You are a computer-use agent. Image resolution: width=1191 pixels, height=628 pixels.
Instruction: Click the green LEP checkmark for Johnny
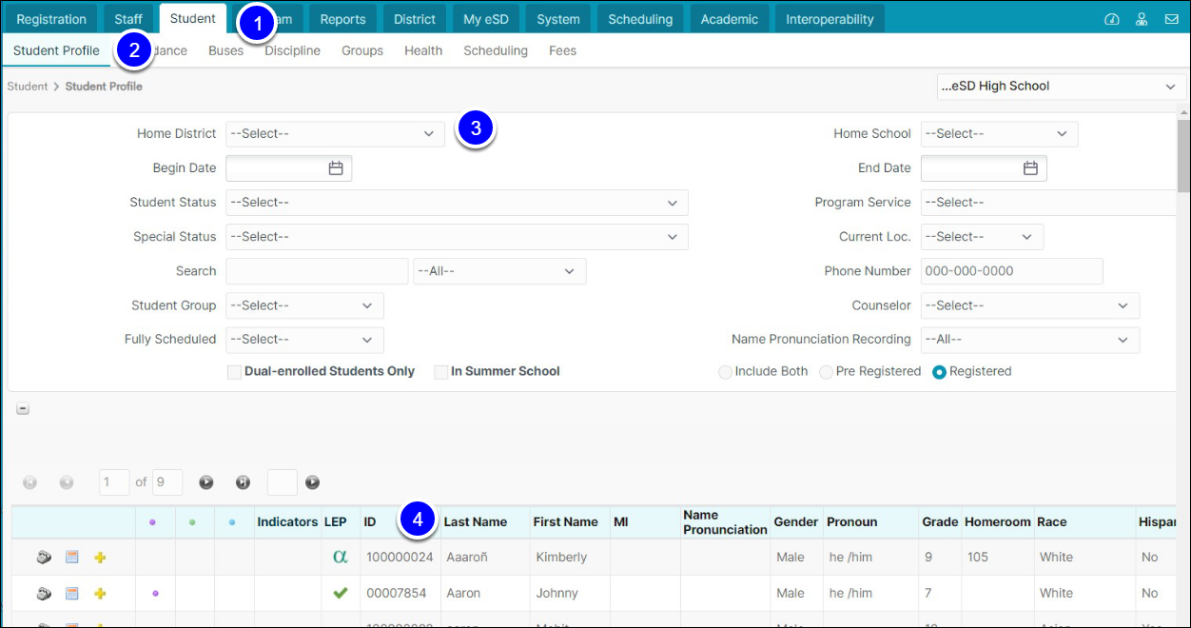click(x=341, y=594)
